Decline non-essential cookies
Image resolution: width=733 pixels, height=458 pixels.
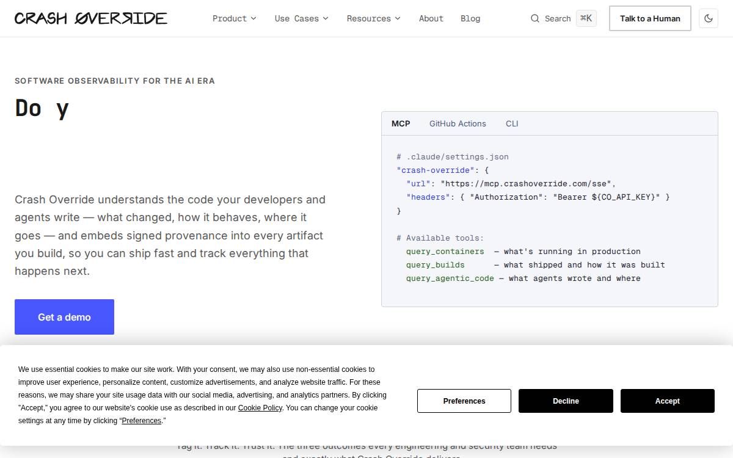566,401
